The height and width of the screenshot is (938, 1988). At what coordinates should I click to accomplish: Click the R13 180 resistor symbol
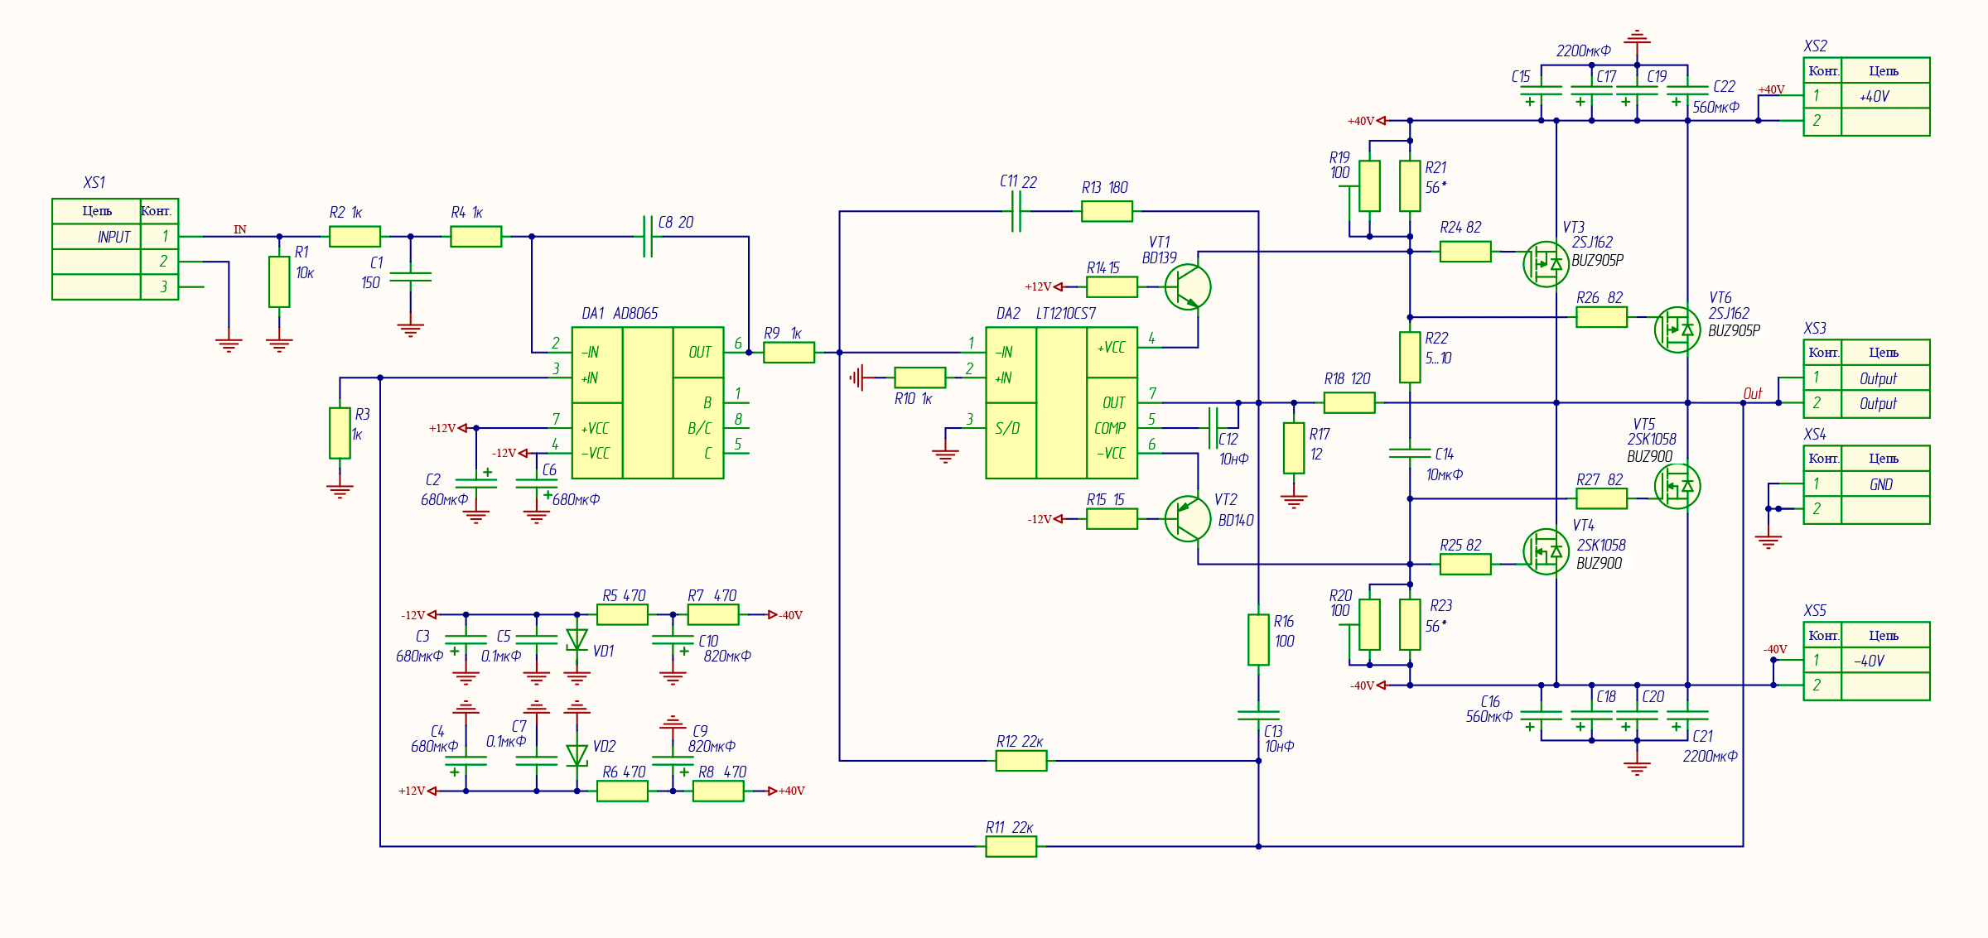(1107, 211)
